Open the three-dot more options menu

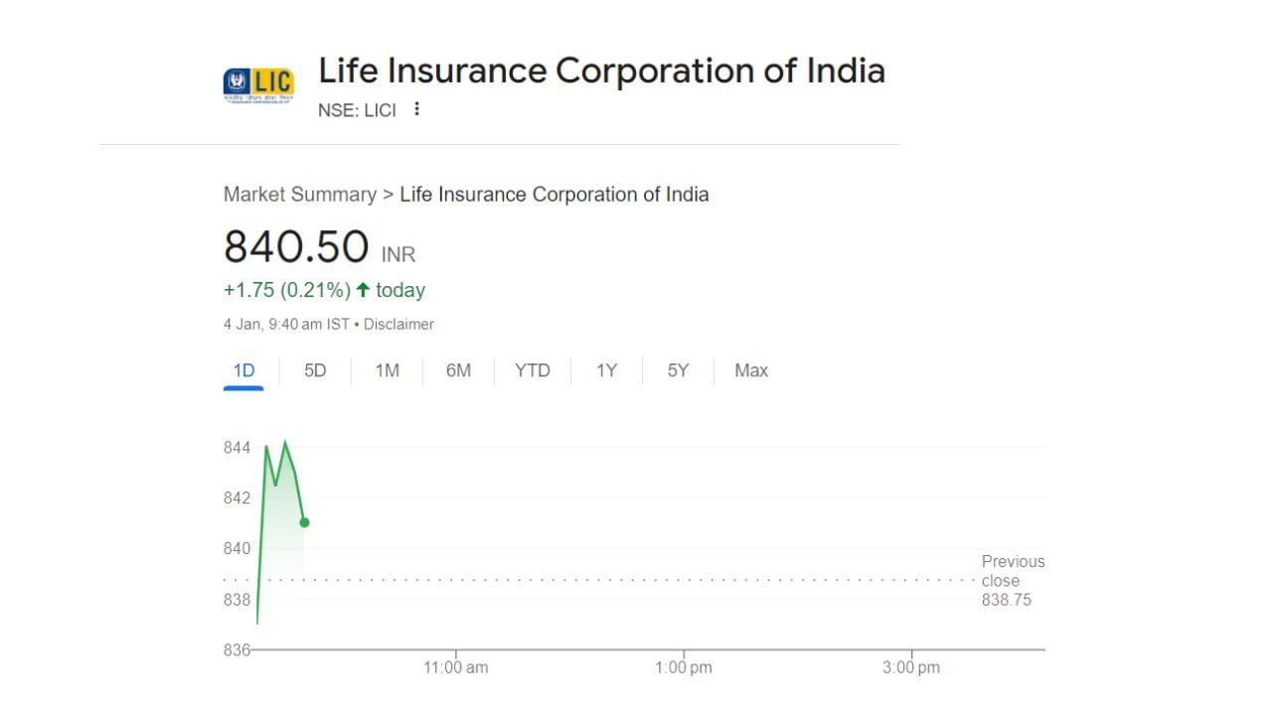416,109
